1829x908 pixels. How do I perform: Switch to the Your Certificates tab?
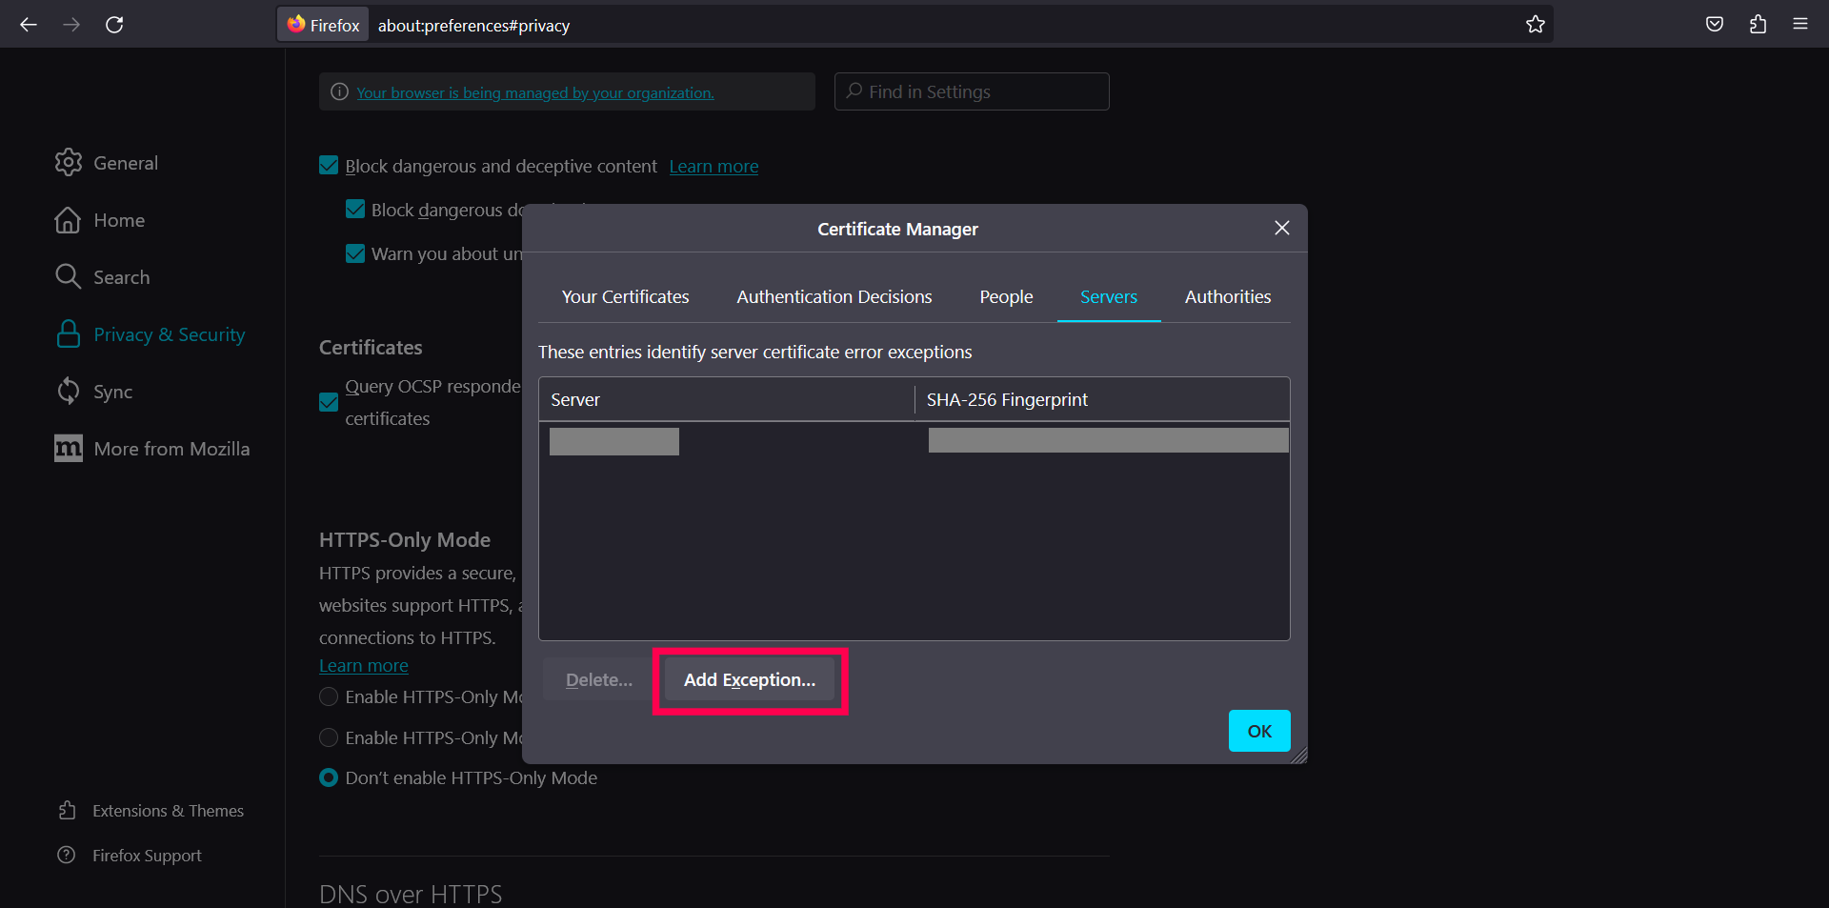coord(625,297)
